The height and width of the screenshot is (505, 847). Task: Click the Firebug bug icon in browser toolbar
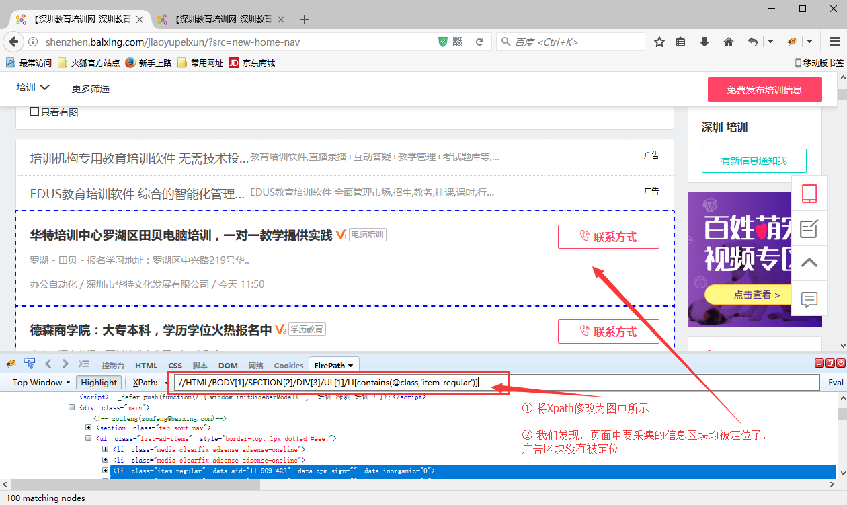793,42
